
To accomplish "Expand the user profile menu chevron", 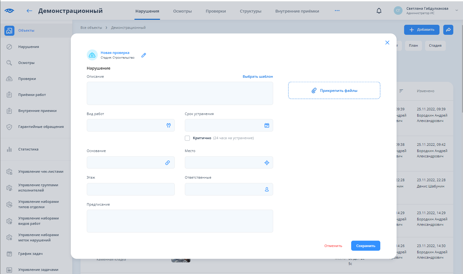I will coord(456,11).
